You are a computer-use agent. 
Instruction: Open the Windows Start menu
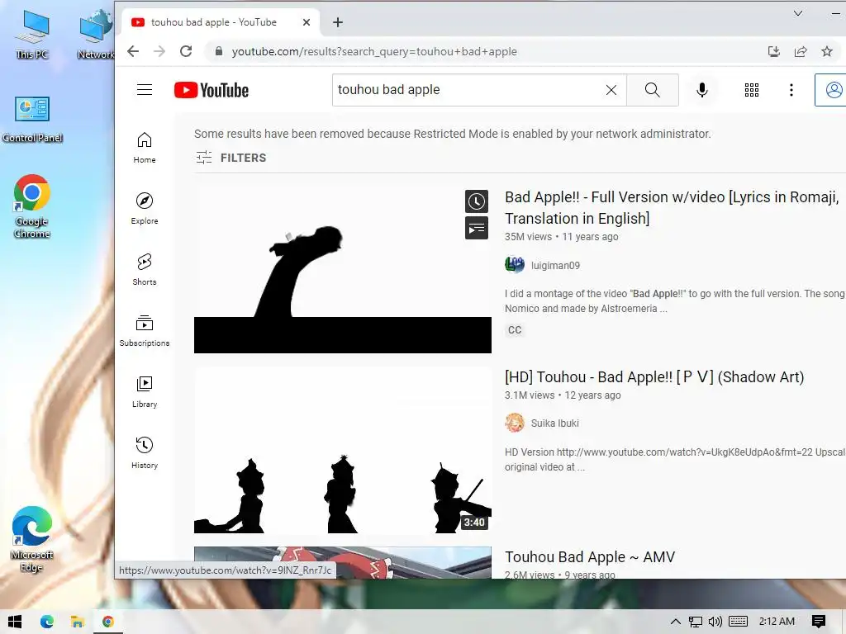tap(15, 622)
